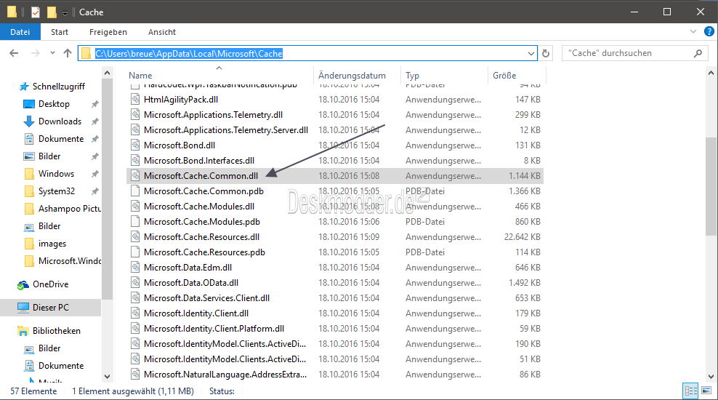Click the Desktop pin icon
The width and height of the screenshot is (718, 400).
coord(94,104)
